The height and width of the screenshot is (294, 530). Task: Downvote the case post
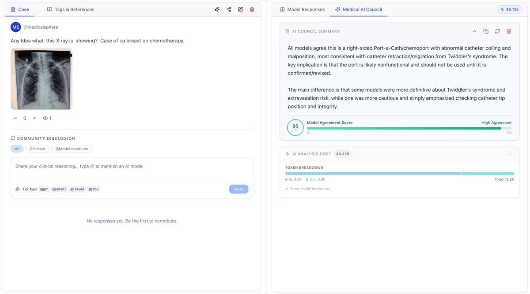pyautogui.click(x=34, y=118)
